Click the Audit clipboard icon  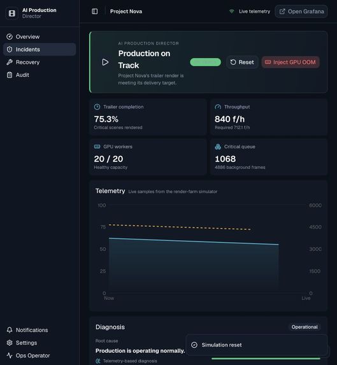[10, 75]
